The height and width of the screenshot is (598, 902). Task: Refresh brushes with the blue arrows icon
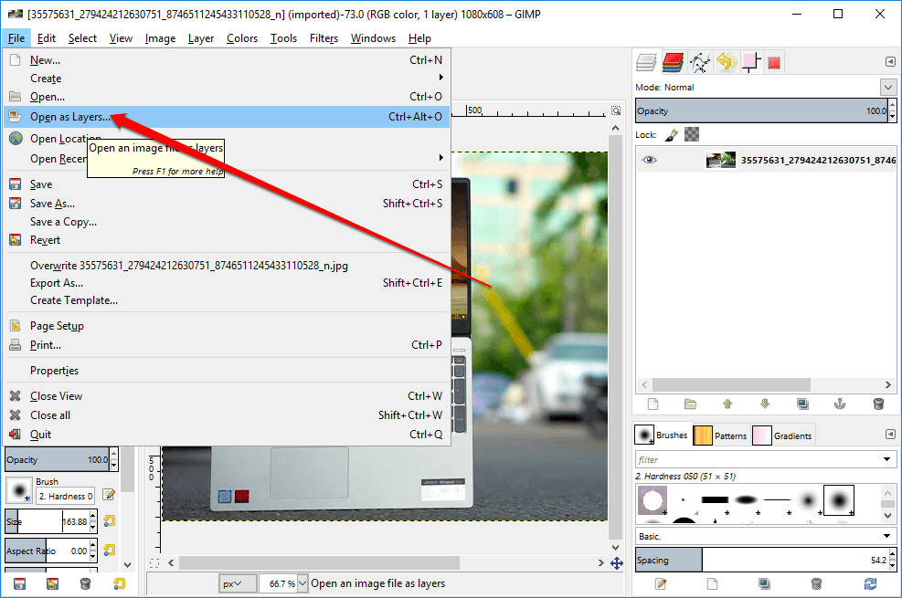pos(870,584)
